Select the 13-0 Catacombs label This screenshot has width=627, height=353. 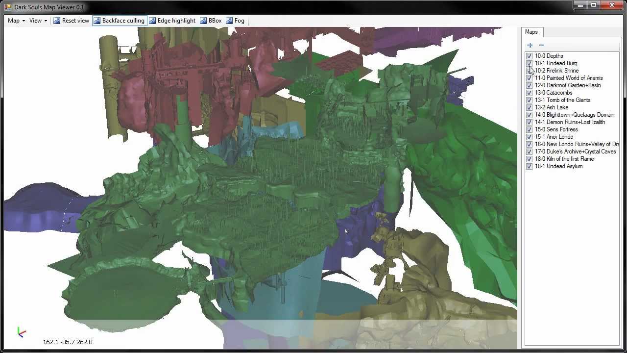coord(554,93)
